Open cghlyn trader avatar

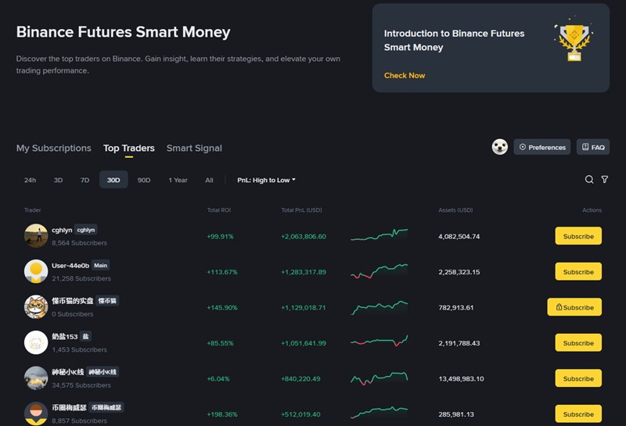tap(36, 236)
